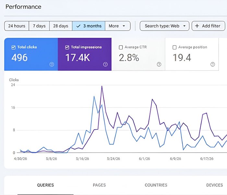Click the 19.4 average position value
This screenshot has height=195, width=227.
point(182,58)
